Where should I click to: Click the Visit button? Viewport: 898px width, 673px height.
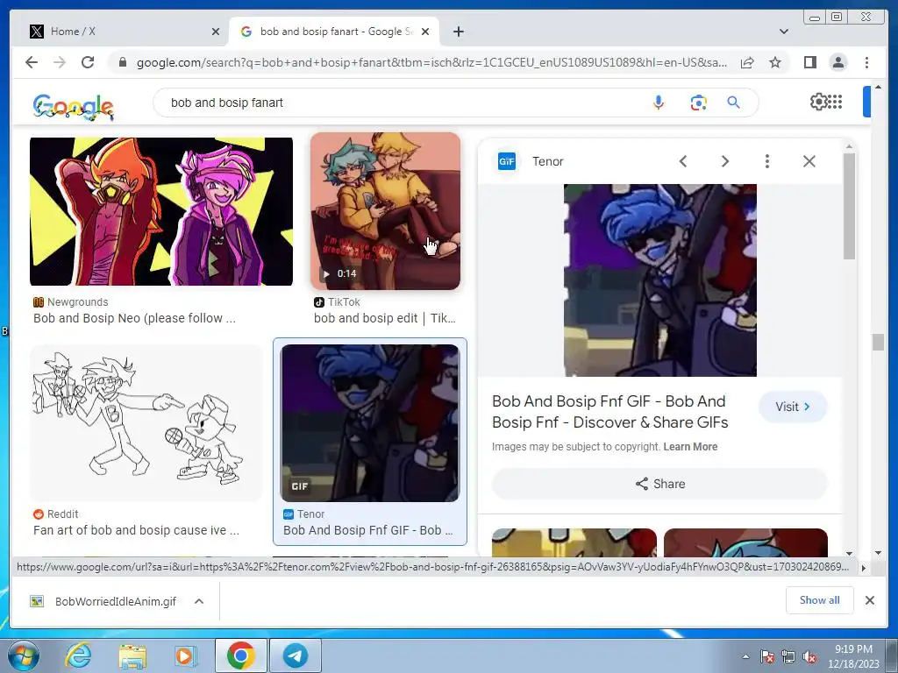tap(793, 407)
